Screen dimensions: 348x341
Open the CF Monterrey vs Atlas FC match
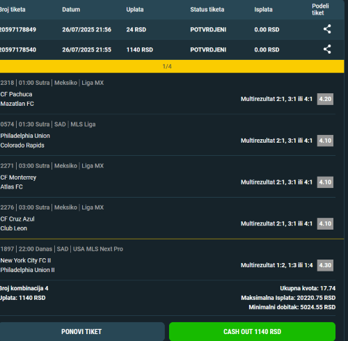[x=18, y=182]
